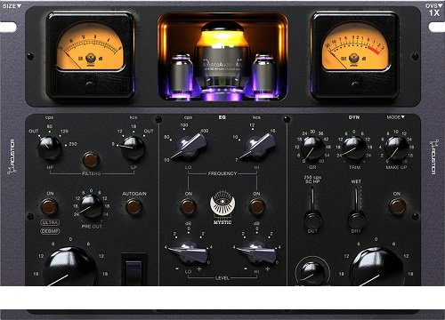
Task: Expand the MODE dropdown
Action: pos(395,117)
